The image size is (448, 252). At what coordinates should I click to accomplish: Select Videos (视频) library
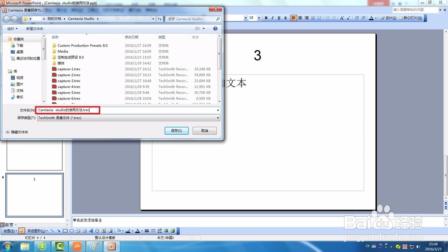pos(17,77)
